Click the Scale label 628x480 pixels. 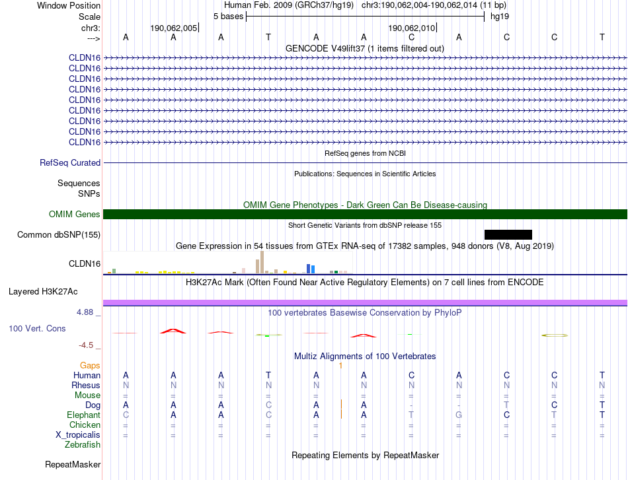[90, 17]
